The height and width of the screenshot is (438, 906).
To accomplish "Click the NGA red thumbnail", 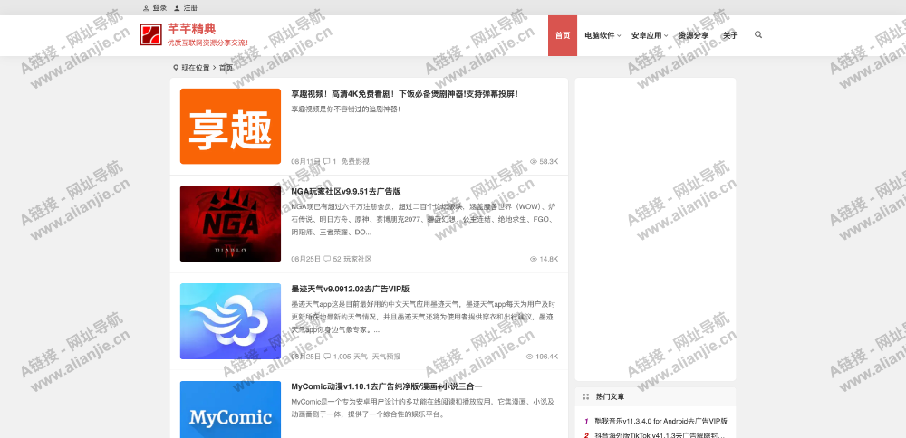I will tap(230, 224).
